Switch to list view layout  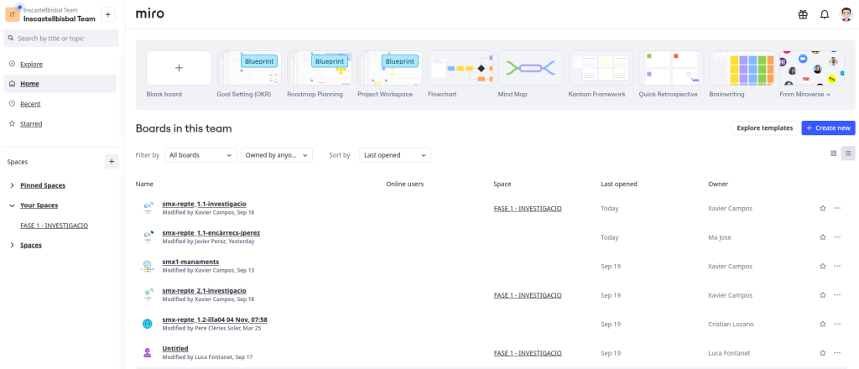coord(848,153)
